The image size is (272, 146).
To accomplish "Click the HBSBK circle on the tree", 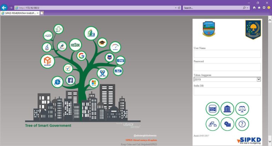I will (75, 45).
